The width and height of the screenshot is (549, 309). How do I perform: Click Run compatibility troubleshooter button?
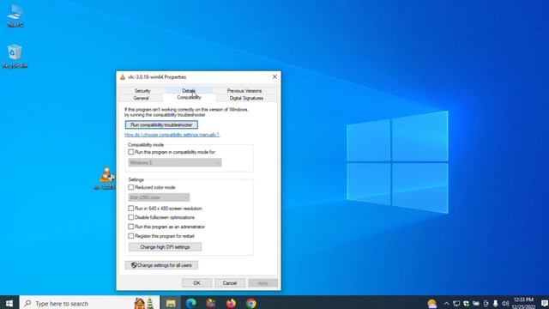point(161,125)
